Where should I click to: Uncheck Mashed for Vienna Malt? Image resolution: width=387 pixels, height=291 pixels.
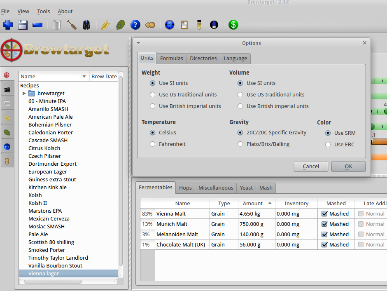tap(324, 214)
